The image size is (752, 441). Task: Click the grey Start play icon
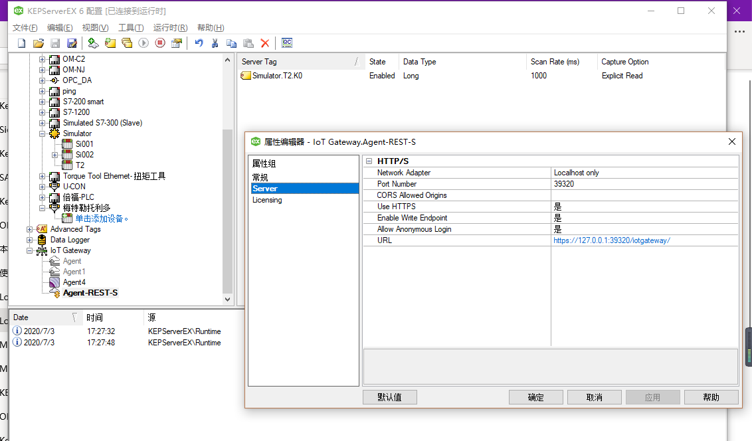143,43
